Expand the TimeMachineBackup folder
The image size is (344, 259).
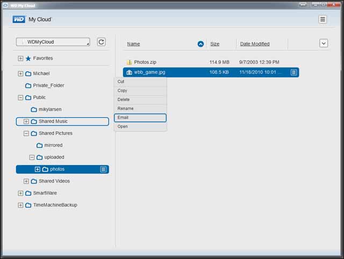(x=20, y=205)
